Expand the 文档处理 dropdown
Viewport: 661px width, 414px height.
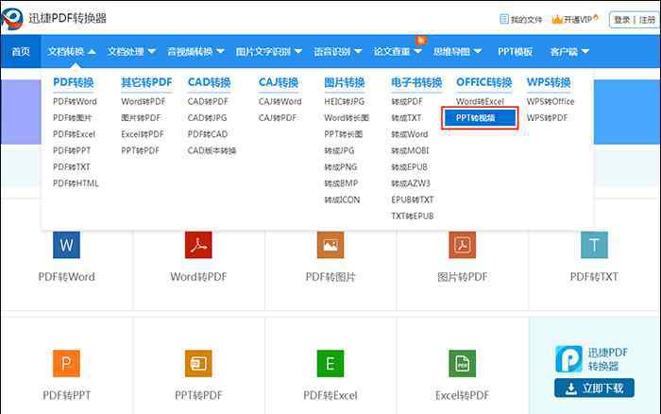point(131,51)
